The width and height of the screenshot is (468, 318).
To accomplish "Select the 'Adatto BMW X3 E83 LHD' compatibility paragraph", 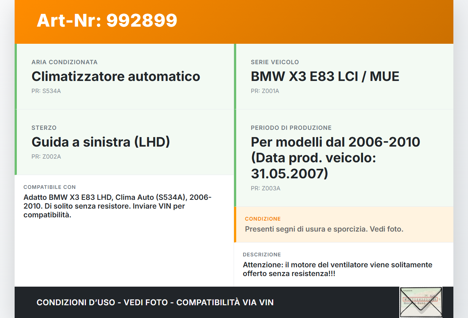I will [117, 206].
